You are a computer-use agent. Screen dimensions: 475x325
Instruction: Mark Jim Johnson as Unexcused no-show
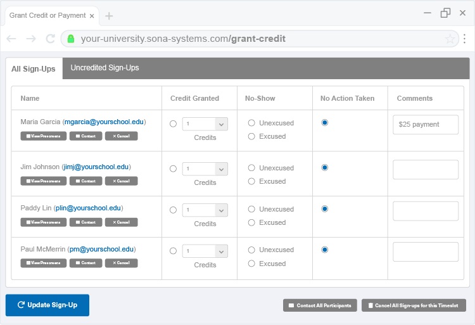coord(251,168)
